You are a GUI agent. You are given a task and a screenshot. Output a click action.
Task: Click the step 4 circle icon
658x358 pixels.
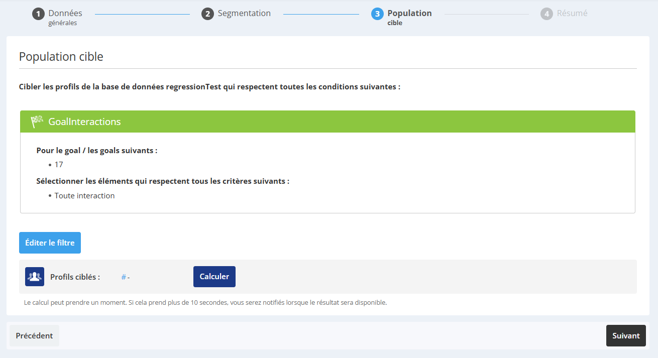pyautogui.click(x=546, y=14)
